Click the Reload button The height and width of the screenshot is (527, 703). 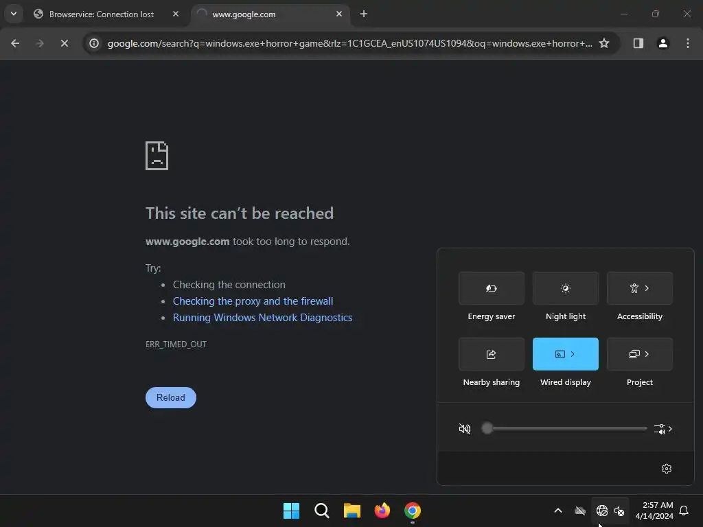pos(171,397)
